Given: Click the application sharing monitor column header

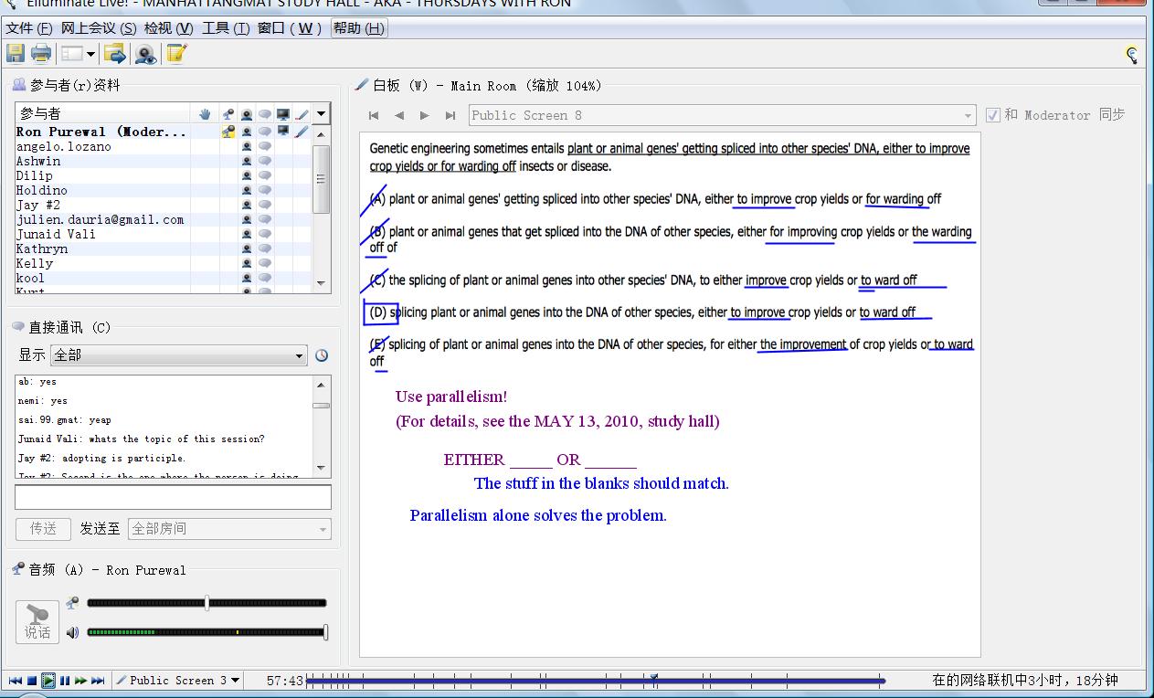Looking at the screenshot, I should 283,114.
